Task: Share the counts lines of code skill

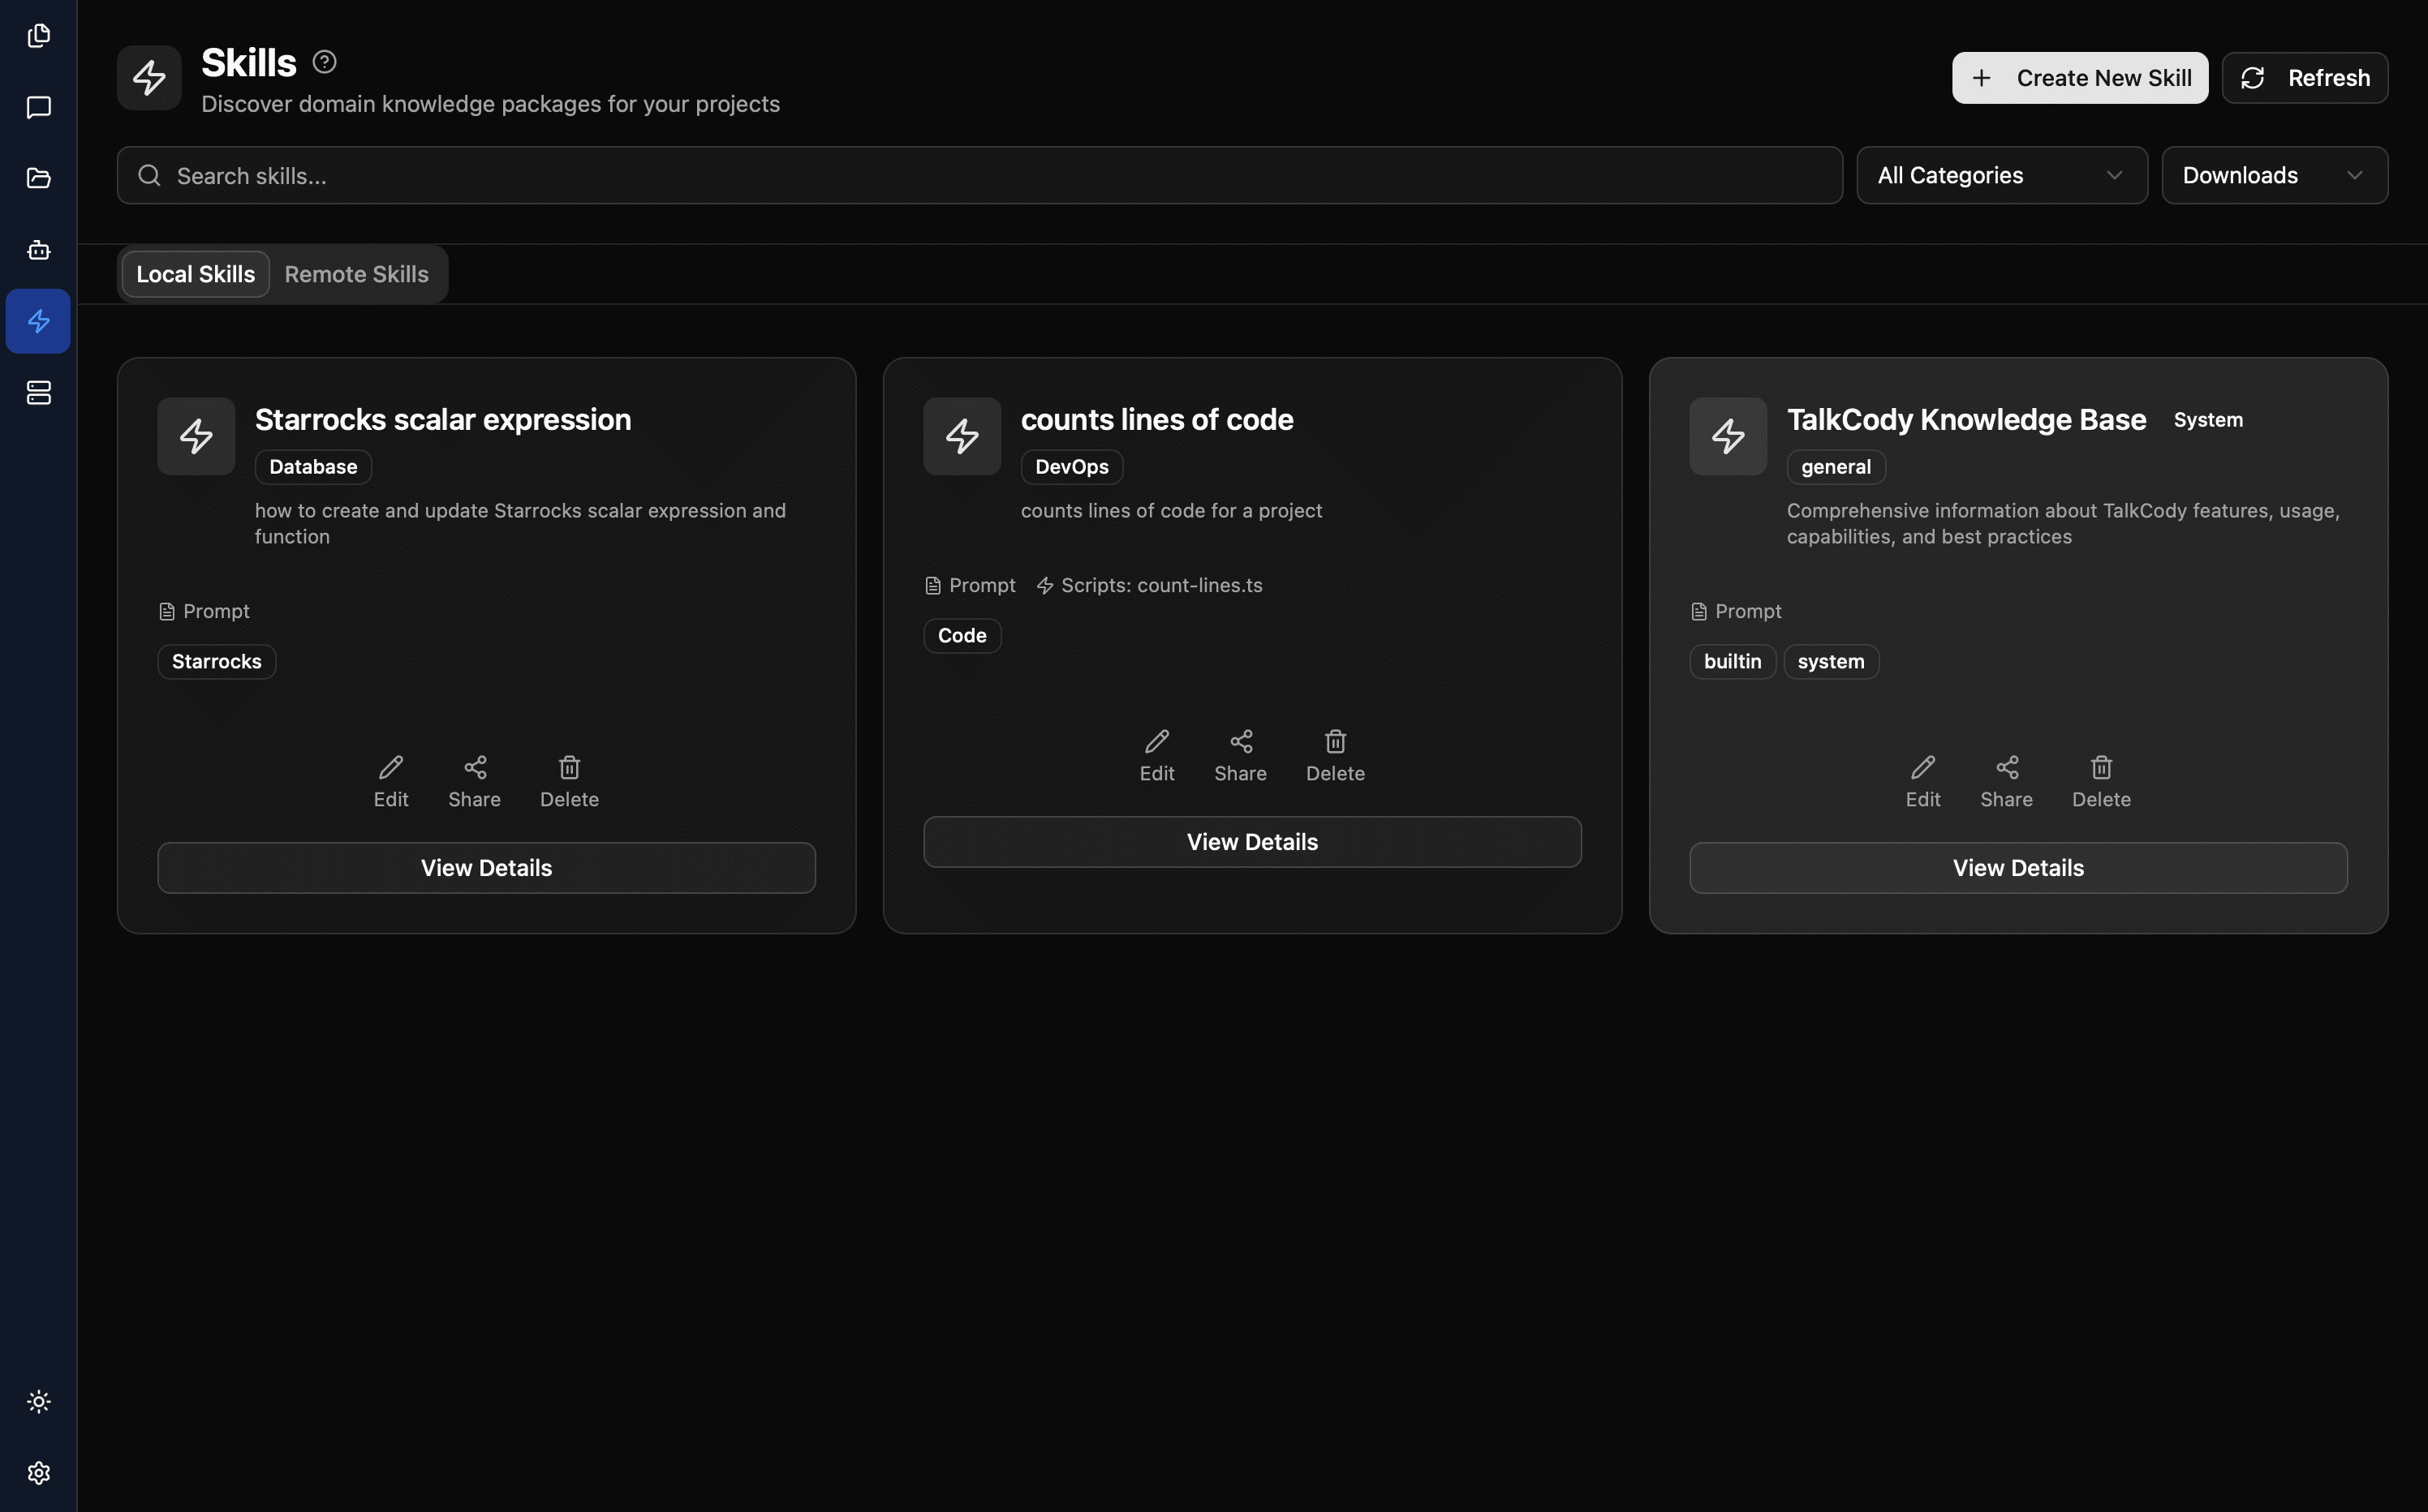Action: click(1239, 755)
